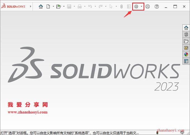Open the View Palette task pane tab

click(186, 48)
